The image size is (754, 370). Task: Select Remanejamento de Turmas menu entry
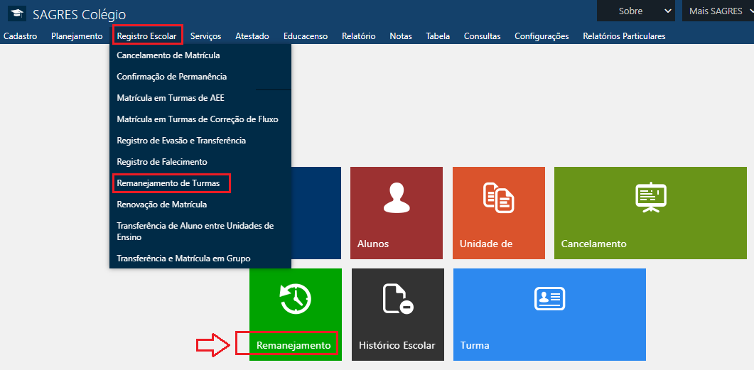173,183
